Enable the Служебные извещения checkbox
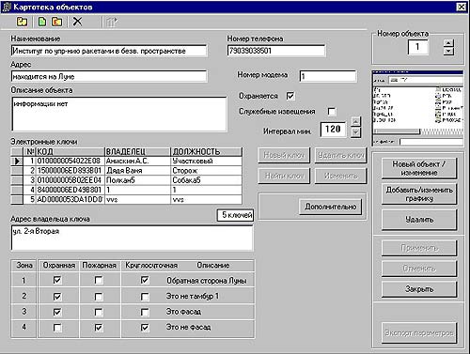 pyautogui.click(x=332, y=112)
